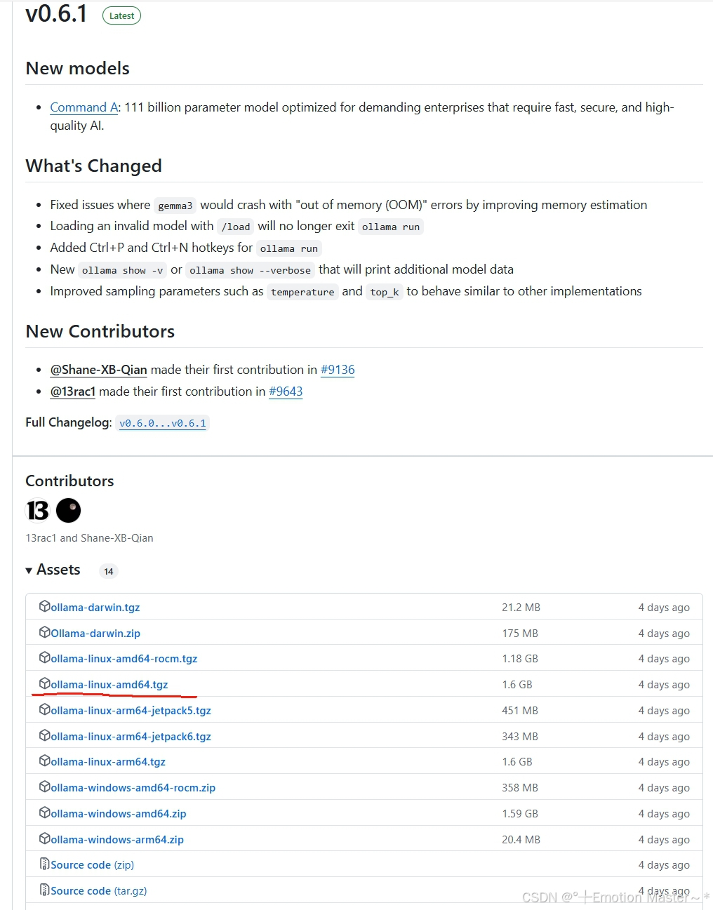
Task: Open the v0.6.0...v0.6.1 changelog comparison
Action: point(163,423)
